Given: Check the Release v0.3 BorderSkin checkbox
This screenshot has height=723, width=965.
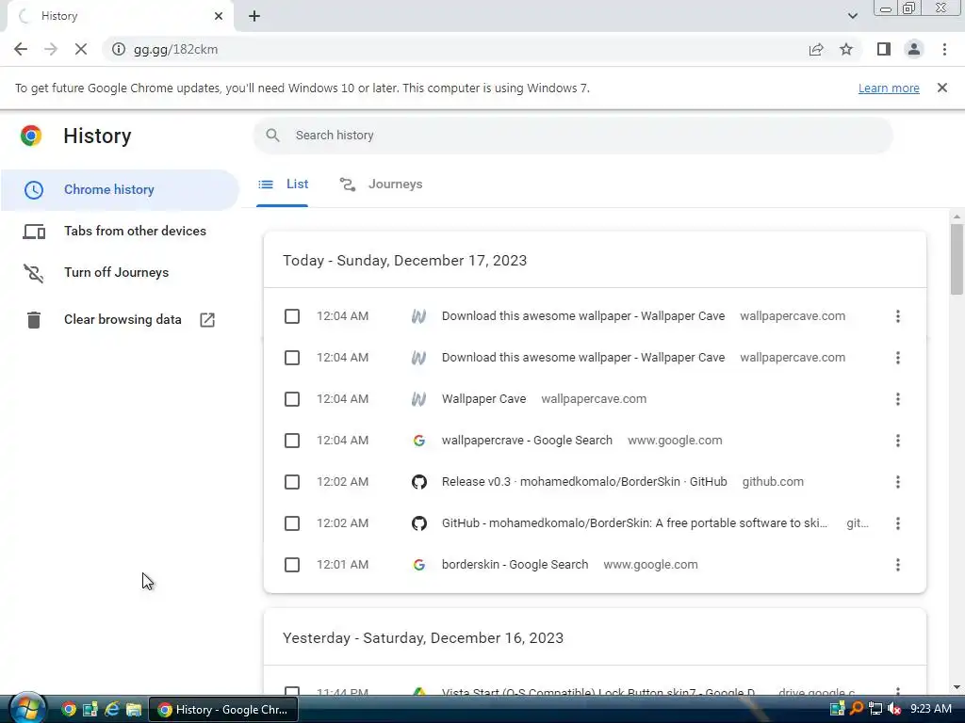Looking at the screenshot, I should pos(292,482).
